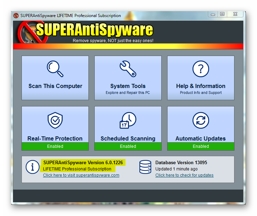The image size is (257, 216).
Task: Click the shield Real-Time Protection icon
Action: point(55,120)
